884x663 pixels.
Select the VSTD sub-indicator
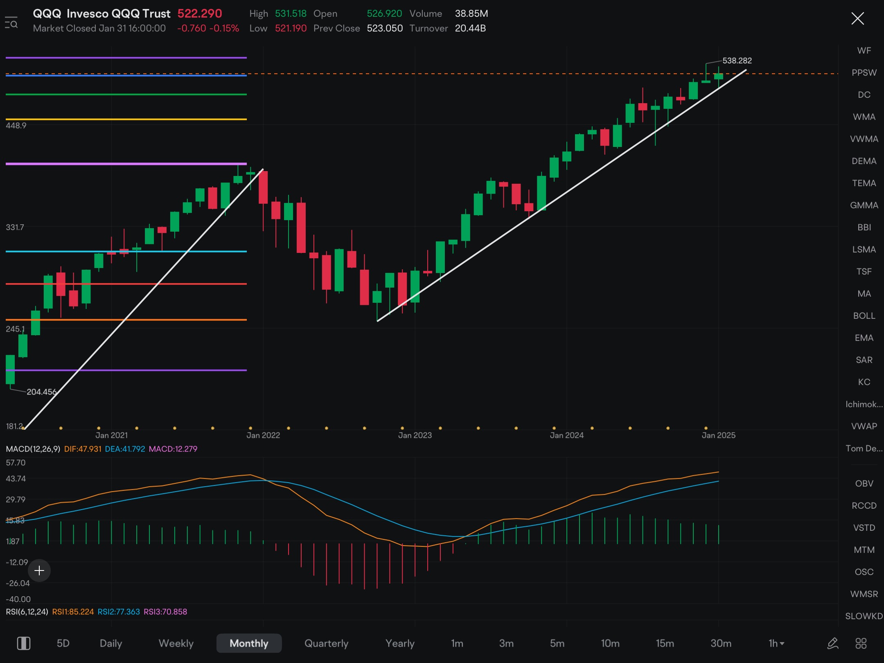tap(864, 528)
